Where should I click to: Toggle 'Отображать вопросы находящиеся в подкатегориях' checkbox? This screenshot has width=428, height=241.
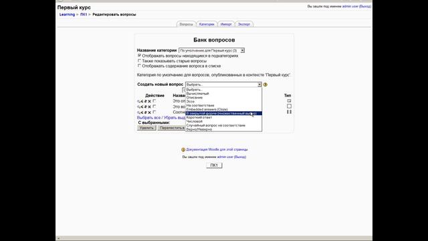[x=139, y=56]
